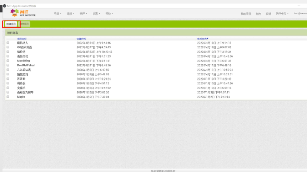Open the 猜价格 project
Image resolution: width=307 pixels, height=172 pixels.
(21, 52)
